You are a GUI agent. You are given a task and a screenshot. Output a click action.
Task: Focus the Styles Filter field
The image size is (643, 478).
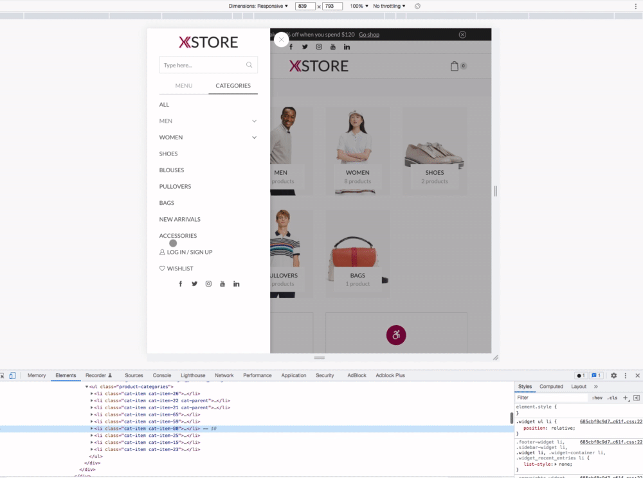(x=552, y=398)
